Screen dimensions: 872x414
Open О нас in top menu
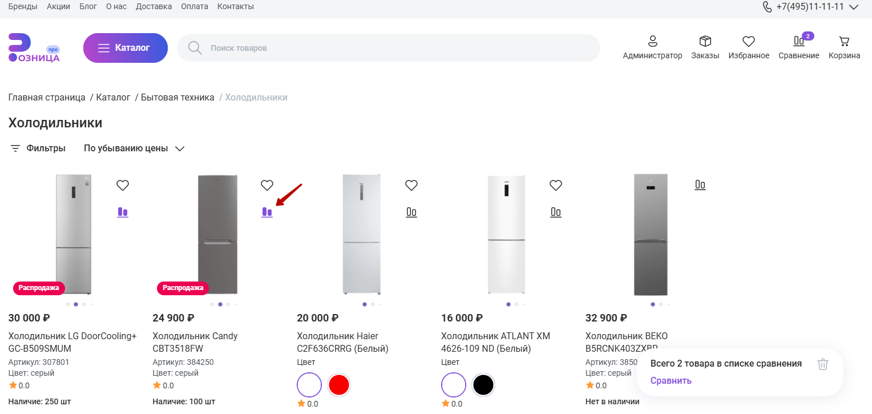[116, 7]
